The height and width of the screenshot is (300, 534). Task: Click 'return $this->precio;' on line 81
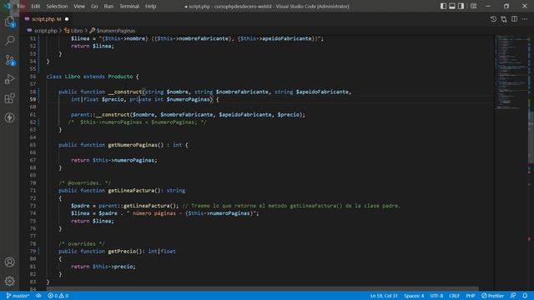[103, 267]
